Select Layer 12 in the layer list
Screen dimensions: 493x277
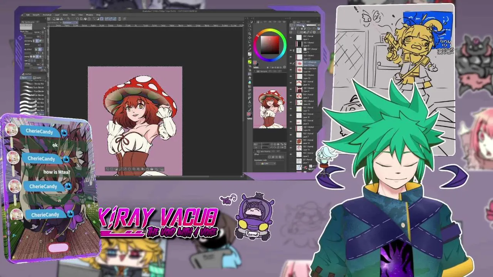[307, 141]
